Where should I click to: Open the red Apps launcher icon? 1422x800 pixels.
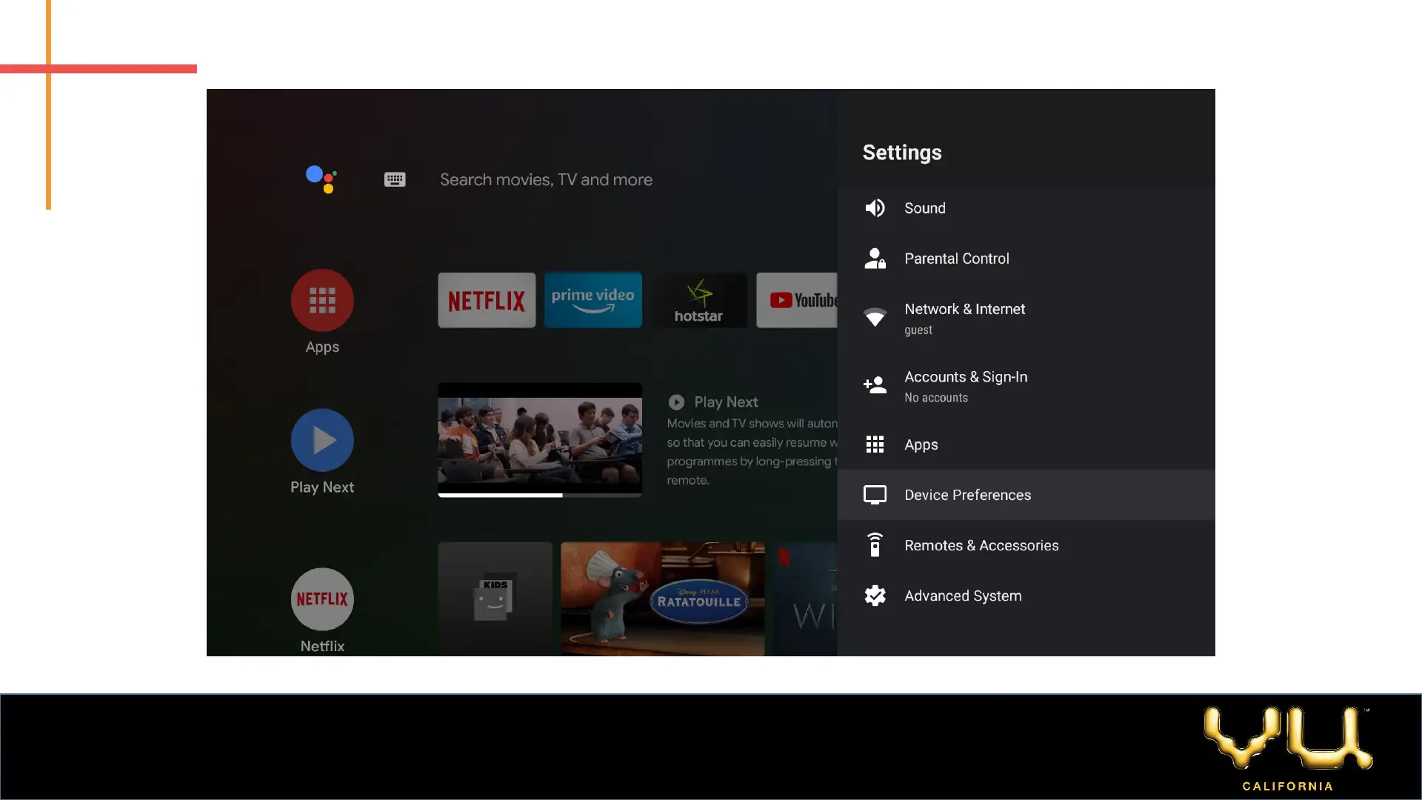(322, 300)
